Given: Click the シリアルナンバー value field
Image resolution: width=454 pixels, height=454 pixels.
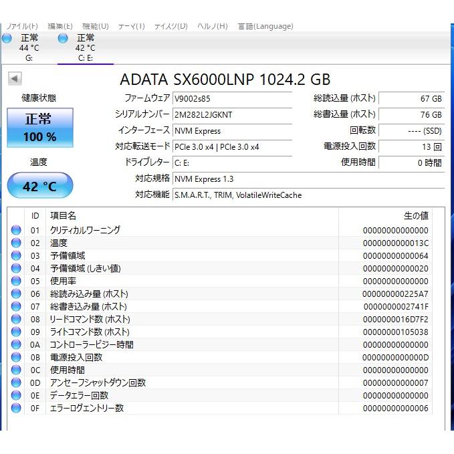Looking at the screenshot, I should click(x=231, y=114).
